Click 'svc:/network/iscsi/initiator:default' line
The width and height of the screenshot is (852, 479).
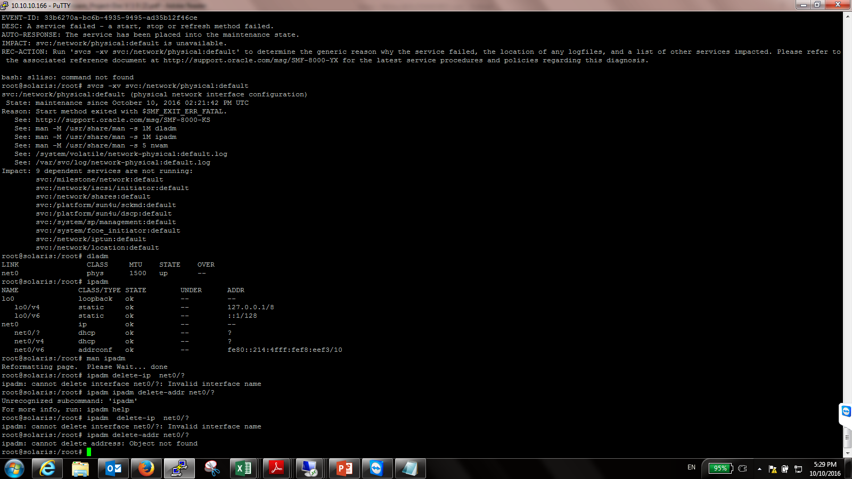pyautogui.click(x=112, y=188)
